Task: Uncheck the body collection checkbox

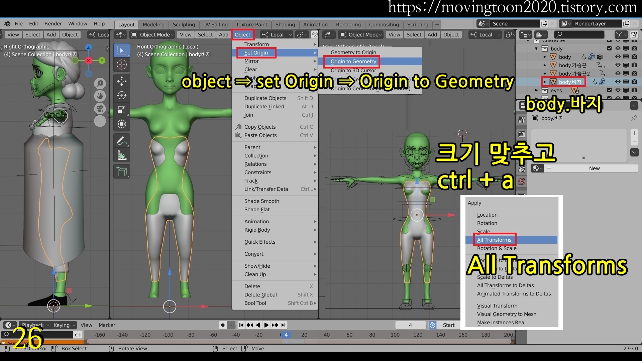Action: point(609,48)
